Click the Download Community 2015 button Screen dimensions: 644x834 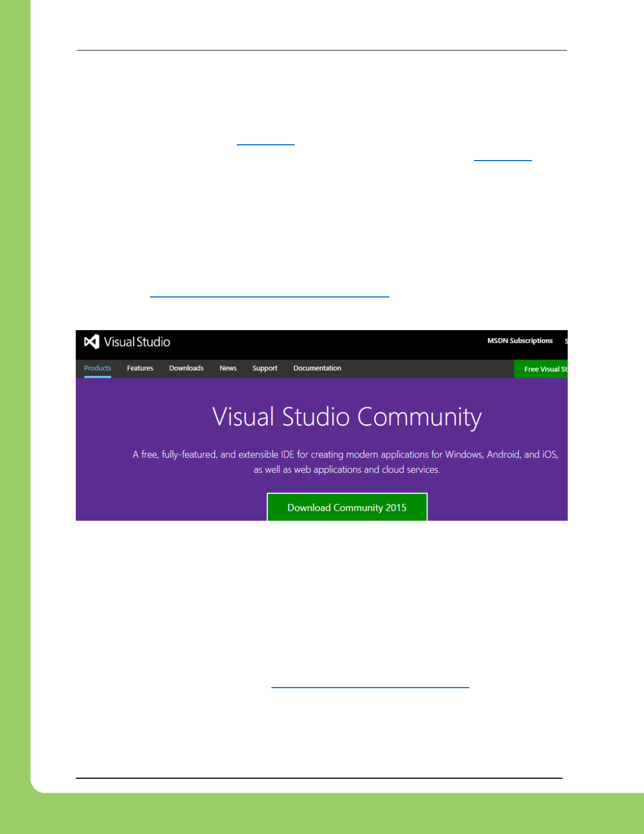click(x=347, y=507)
